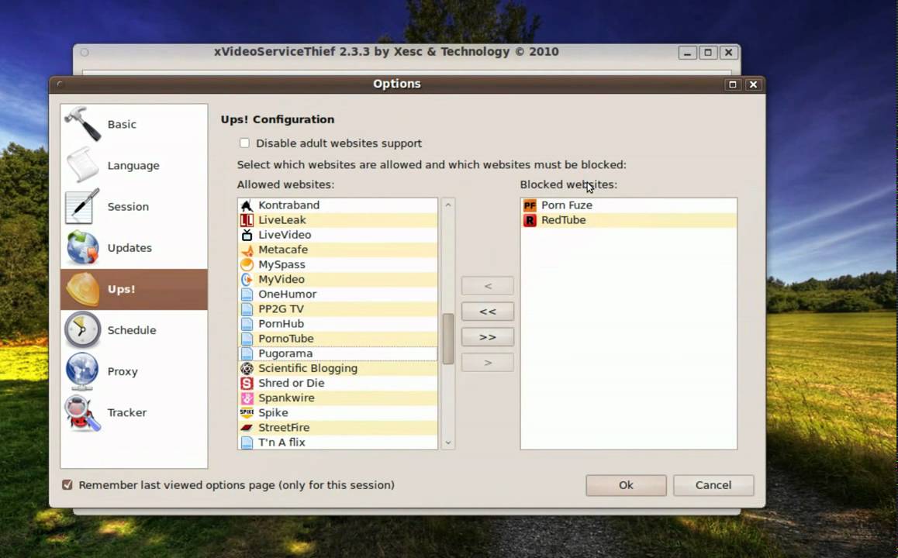The width and height of the screenshot is (898, 558).
Task: Click the Spankwire pink icon
Action: (247, 398)
